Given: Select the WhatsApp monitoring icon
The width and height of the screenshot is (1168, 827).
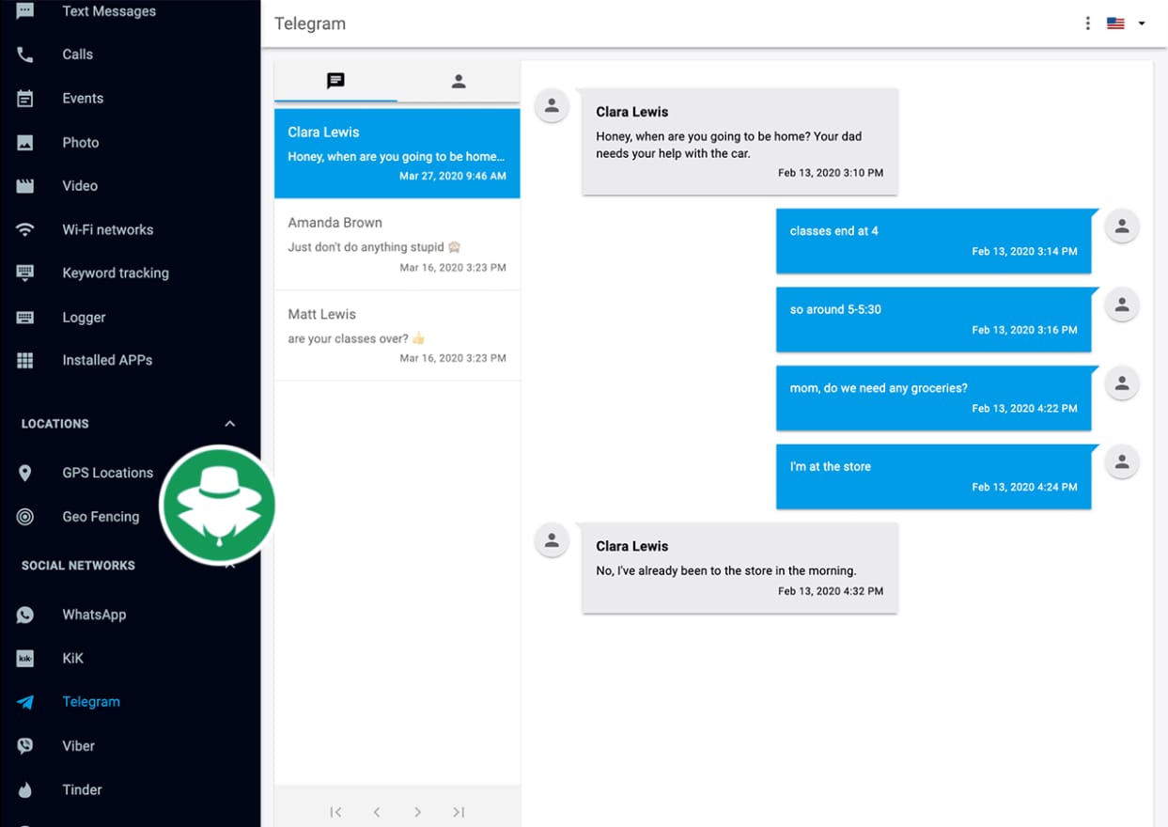Looking at the screenshot, I should pos(25,614).
